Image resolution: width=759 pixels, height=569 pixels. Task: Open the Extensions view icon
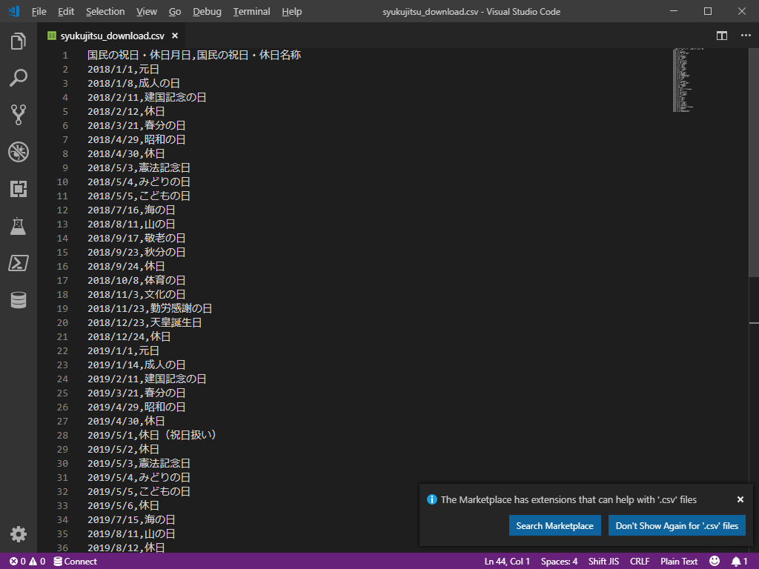(19, 189)
